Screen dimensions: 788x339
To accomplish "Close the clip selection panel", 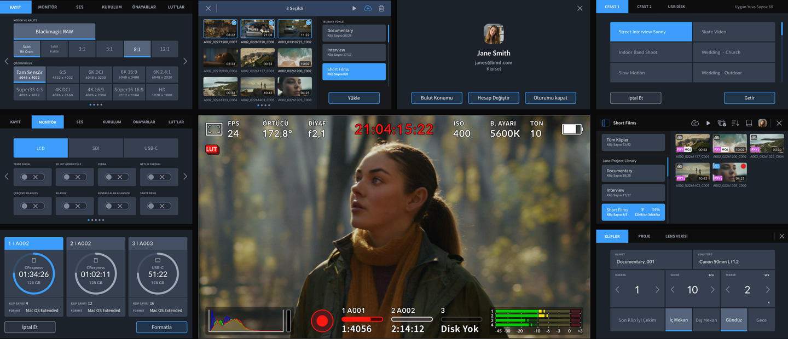I will (x=208, y=8).
